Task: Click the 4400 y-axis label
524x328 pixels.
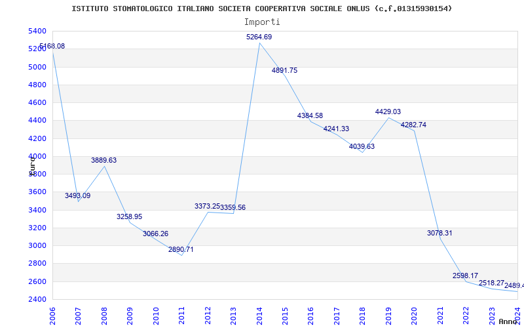Action: pos(37,121)
